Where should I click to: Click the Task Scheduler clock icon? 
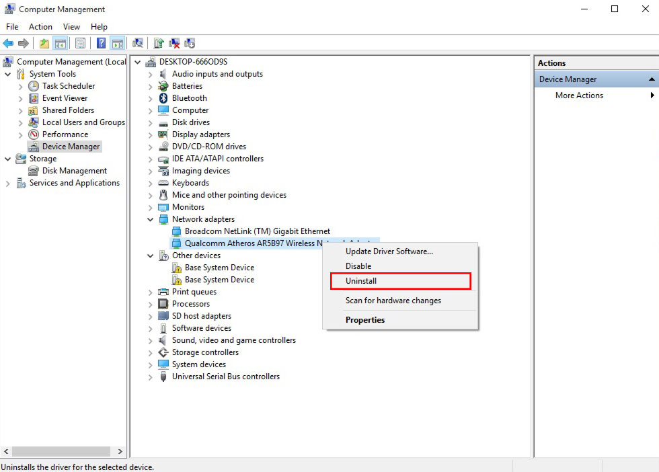[34, 86]
